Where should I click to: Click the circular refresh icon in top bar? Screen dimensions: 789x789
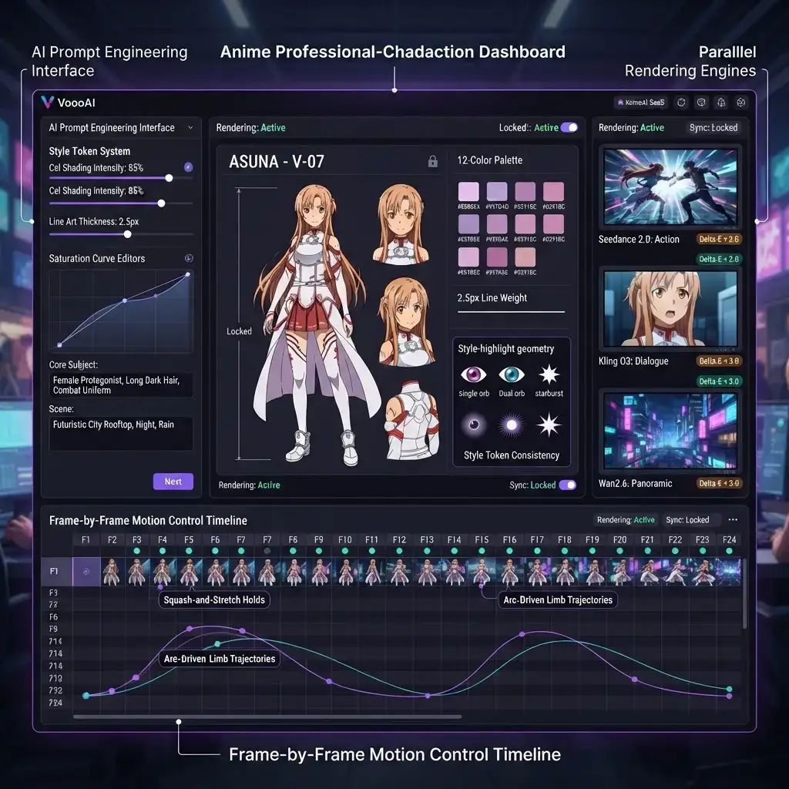coord(681,102)
